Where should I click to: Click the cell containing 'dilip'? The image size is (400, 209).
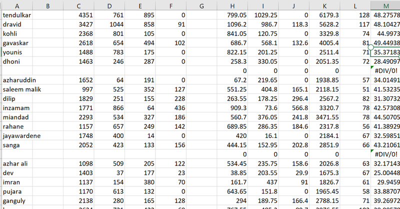pos(17,99)
